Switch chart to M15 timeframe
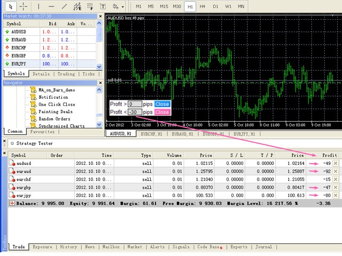The width and height of the screenshot is (342, 256). 163,6
